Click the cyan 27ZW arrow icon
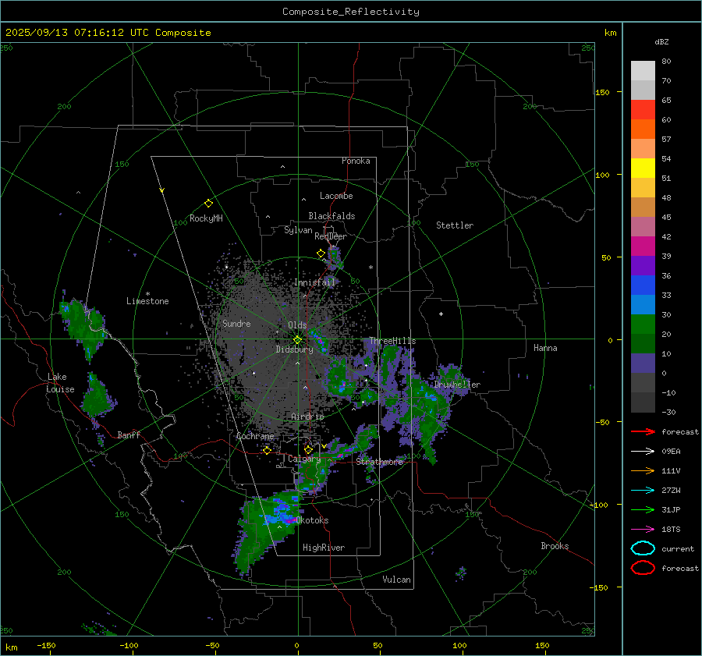The height and width of the screenshot is (656, 702). [x=643, y=491]
